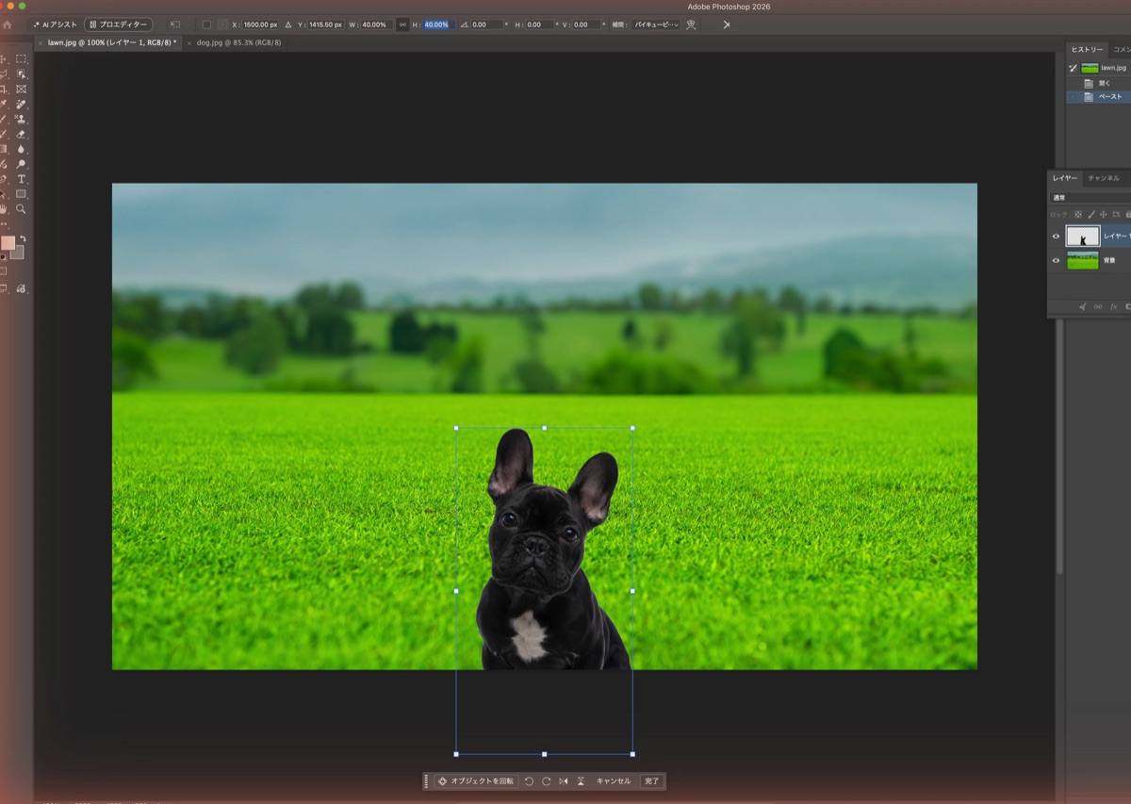Image resolution: width=1131 pixels, height=804 pixels.
Task: Select the Spot Healing Brush tool
Action: pyautogui.click(x=21, y=104)
